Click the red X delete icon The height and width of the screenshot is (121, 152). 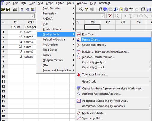click(x=110, y=16)
